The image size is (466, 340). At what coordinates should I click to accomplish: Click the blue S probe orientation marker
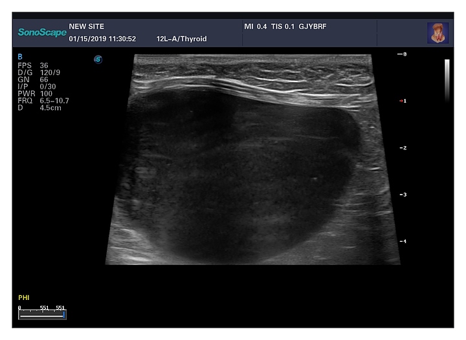(98, 59)
